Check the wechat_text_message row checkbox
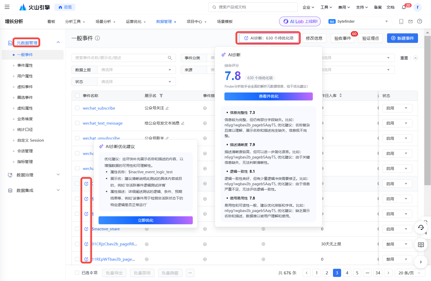The image size is (431, 281). tap(77, 123)
